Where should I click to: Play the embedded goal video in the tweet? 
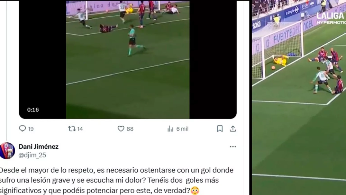pos(128,59)
